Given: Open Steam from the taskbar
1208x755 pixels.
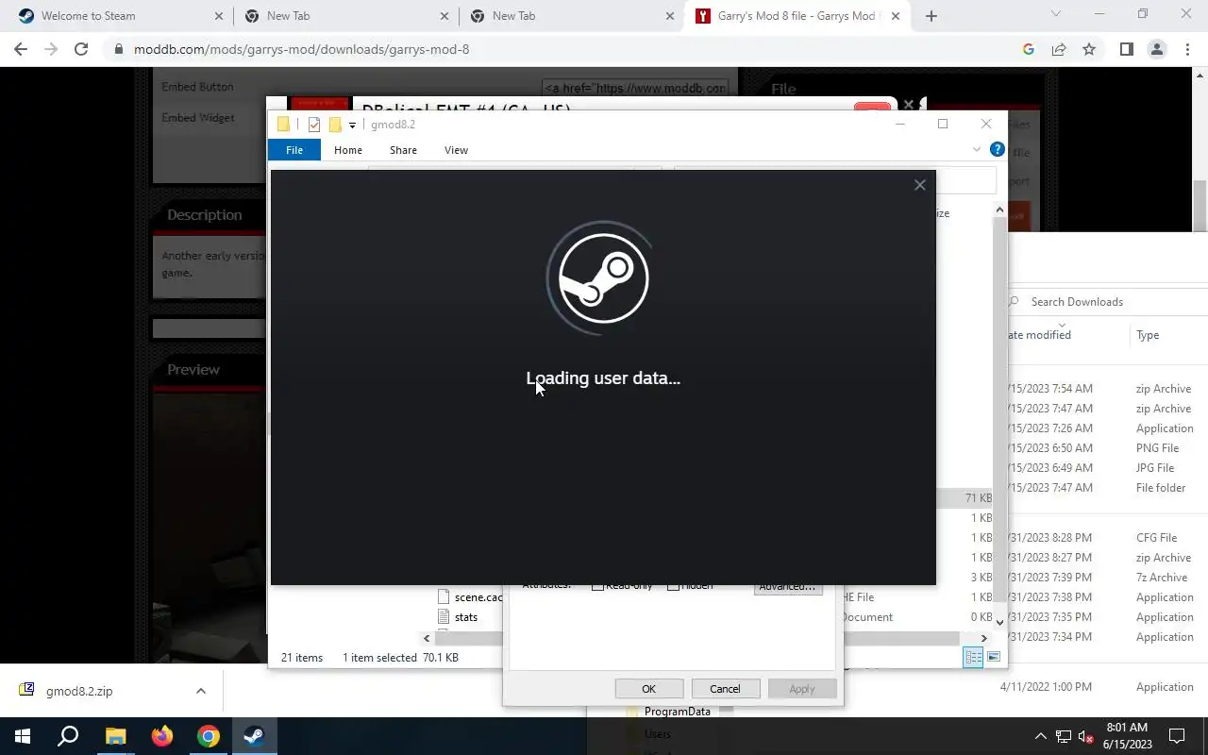Looking at the screenshot, I should pyautogui.click(x=254, y=736).
